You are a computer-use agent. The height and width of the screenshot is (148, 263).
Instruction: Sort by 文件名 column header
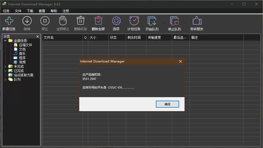(62, 38)
